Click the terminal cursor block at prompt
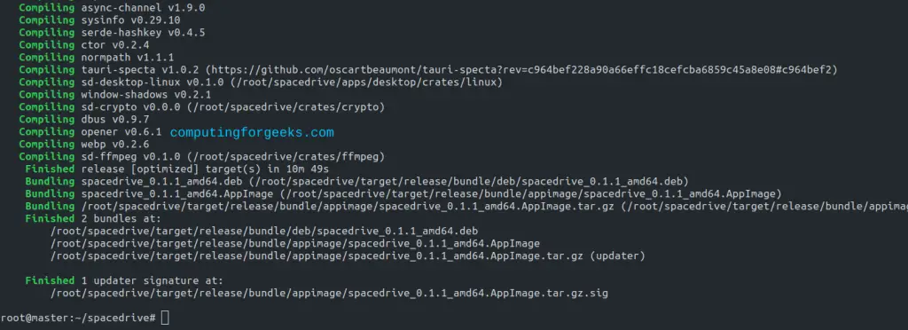Viewport: 908px width, 330px height. pyautogui.click(x=165, y=318)
